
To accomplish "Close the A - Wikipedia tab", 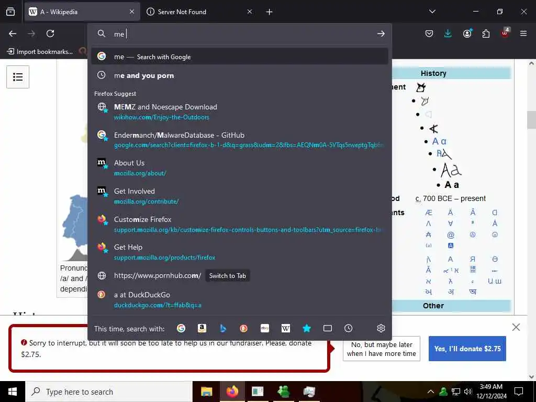I will [132, 12].
